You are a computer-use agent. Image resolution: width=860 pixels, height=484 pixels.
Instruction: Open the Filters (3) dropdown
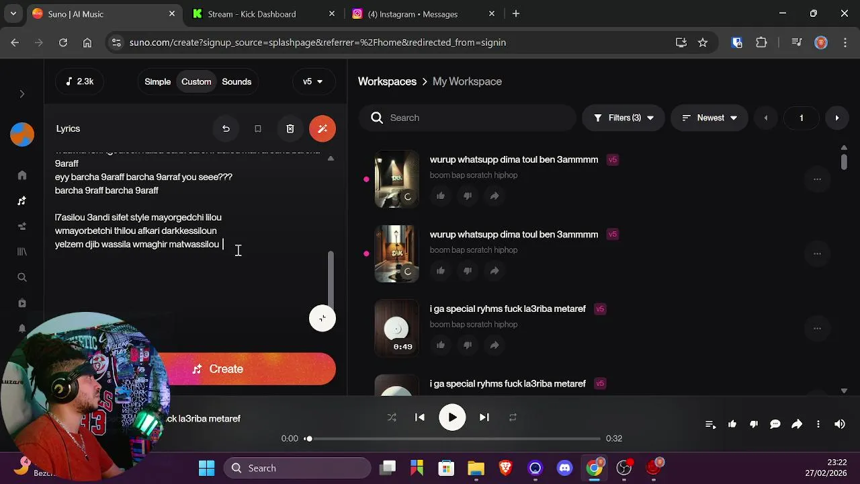[623, 118]
